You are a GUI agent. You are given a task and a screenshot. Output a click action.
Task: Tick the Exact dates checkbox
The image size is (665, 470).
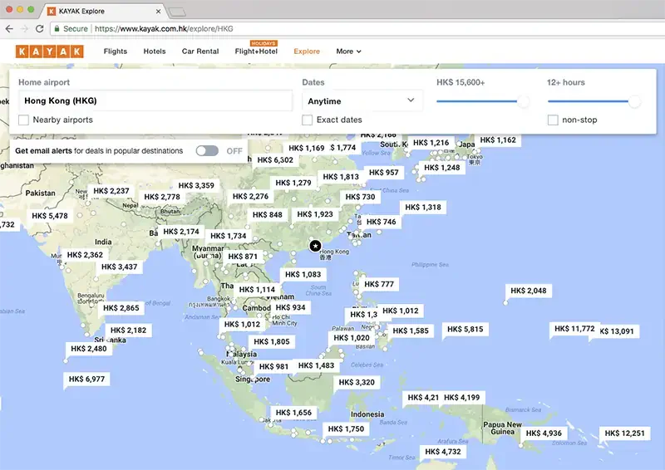pyautogui.click(x=307, y=120)
